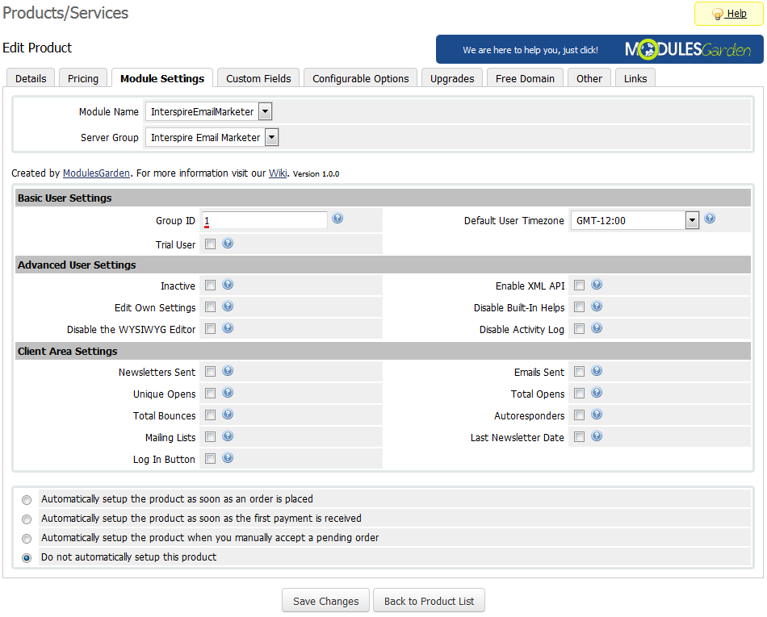Toggle the Total Opens checkbox
Screen dimensions: 767x617
click(579, 394)
